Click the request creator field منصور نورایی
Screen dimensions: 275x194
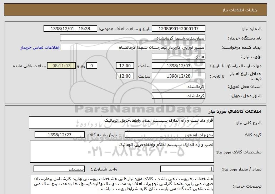pos(133,47)
